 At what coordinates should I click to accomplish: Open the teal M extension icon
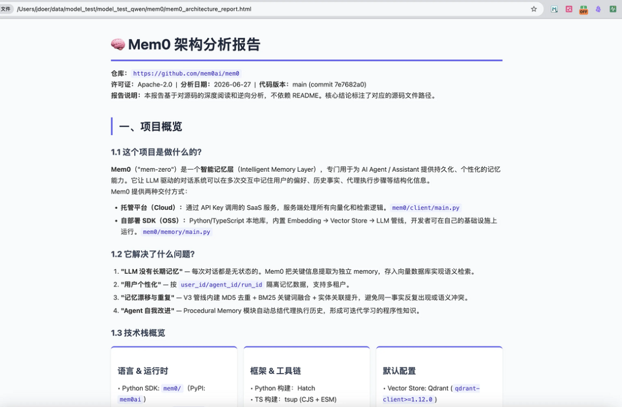(x=554, y=9)
